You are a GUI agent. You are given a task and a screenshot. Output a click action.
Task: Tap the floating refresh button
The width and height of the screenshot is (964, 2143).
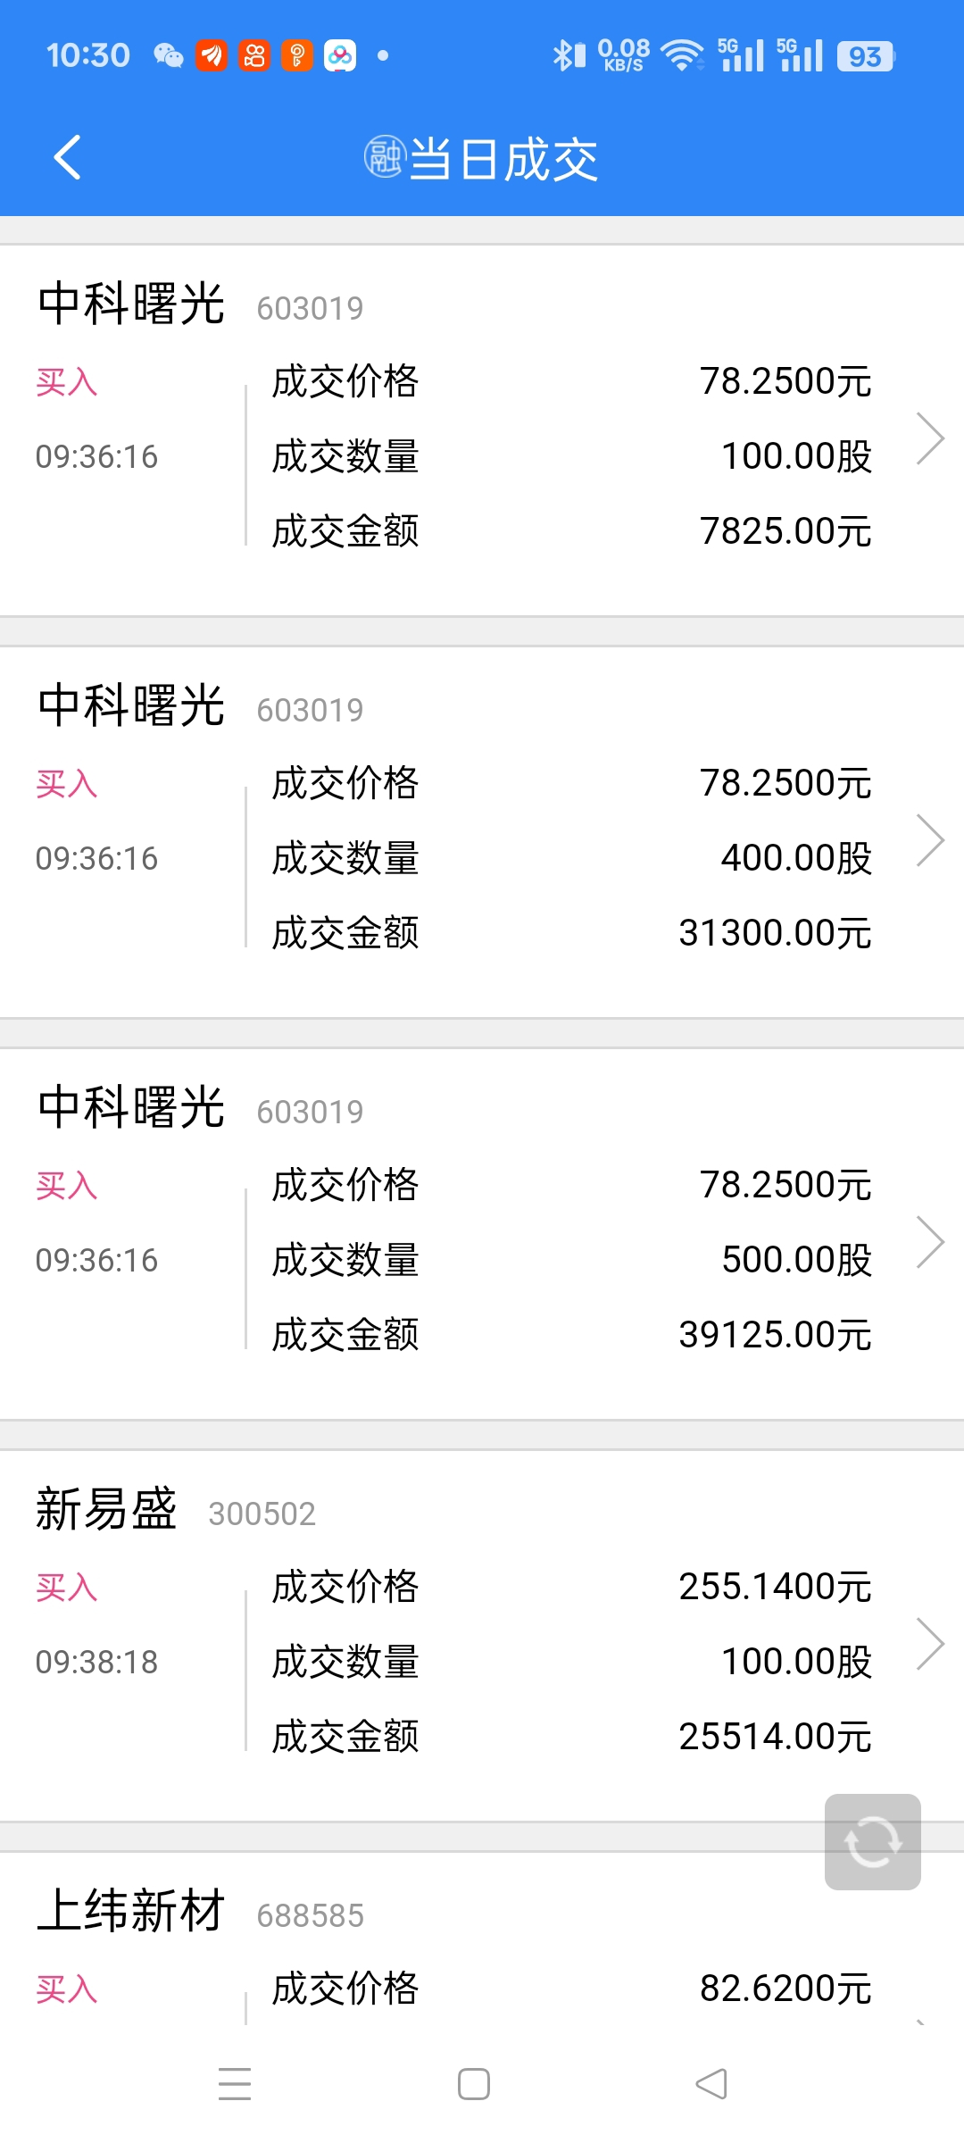pyautogui.click(x=872, y=1842)
